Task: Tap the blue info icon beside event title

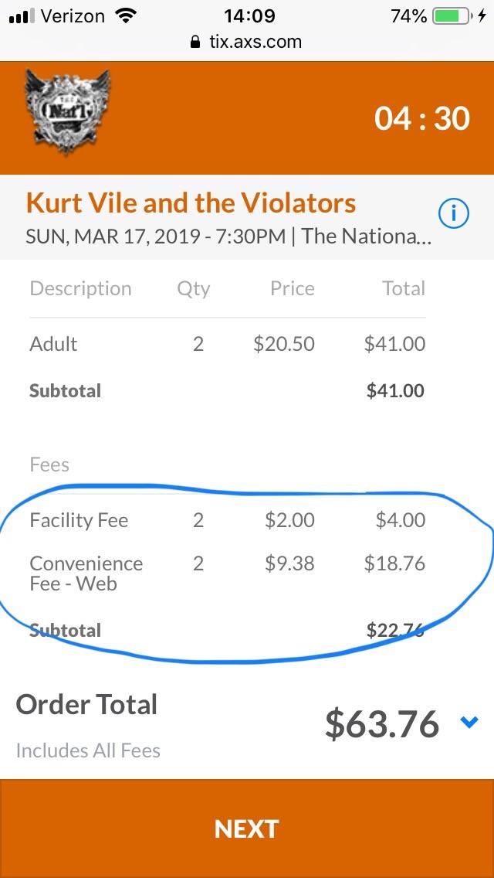Action: point(455,213)
